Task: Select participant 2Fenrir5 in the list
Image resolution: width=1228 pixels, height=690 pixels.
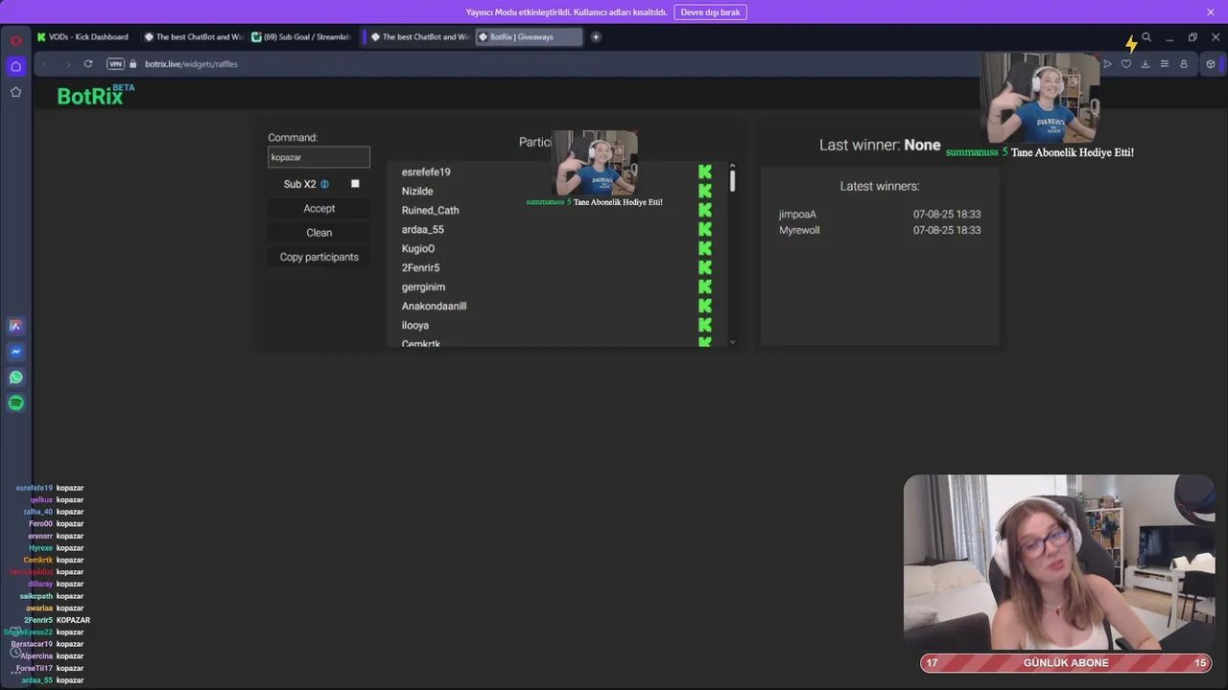Action: click(x=420, y=268)
